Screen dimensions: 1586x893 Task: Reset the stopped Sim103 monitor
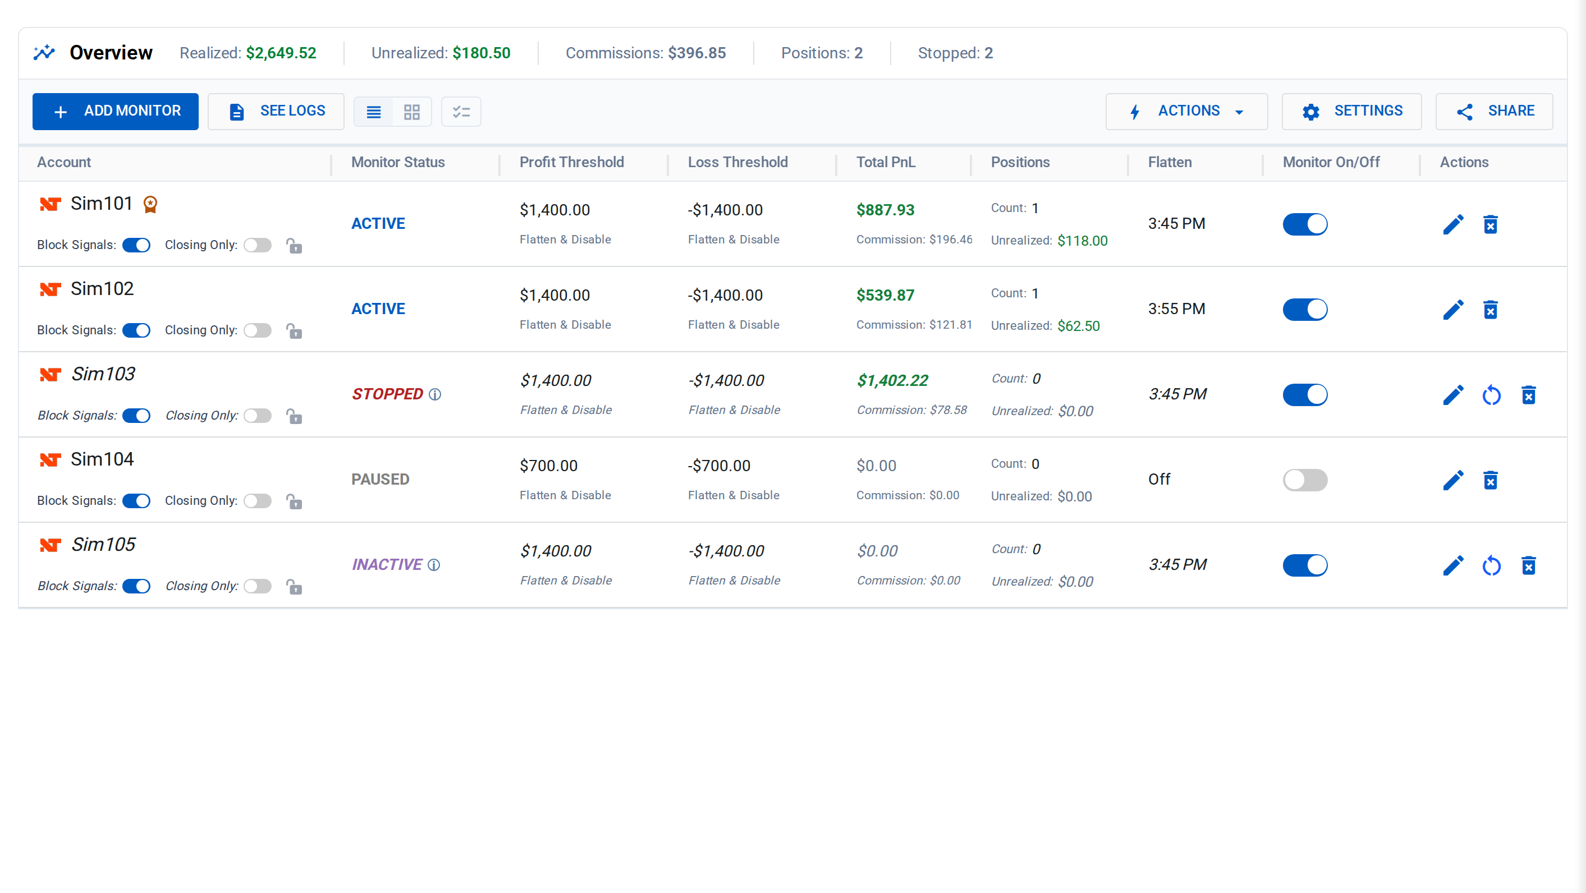1491,395
